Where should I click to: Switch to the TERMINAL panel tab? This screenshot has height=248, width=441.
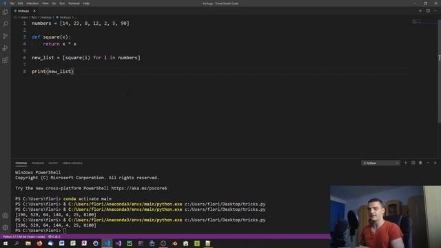pyautogui.click(x=21, y=163)
